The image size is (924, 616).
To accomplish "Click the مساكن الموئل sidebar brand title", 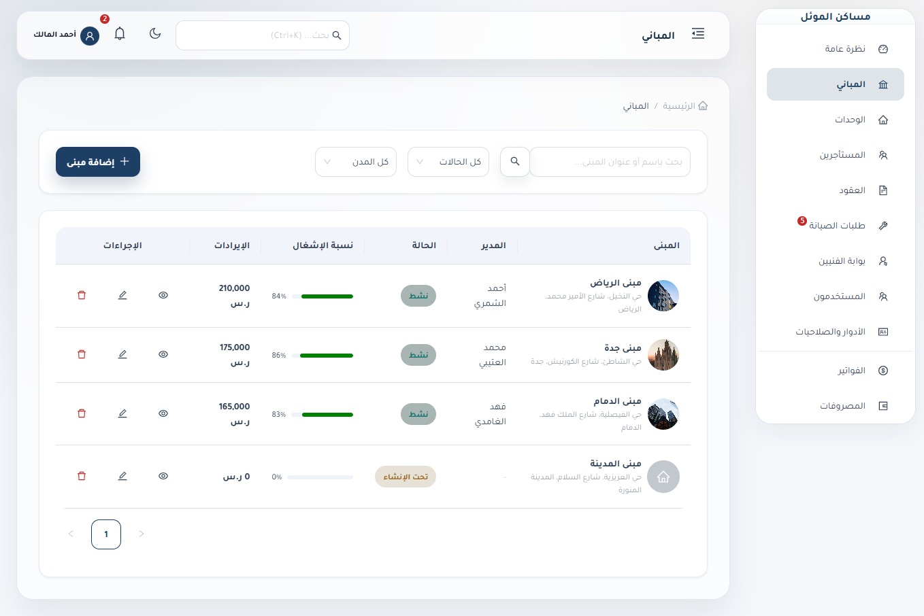I will [836, 16].
